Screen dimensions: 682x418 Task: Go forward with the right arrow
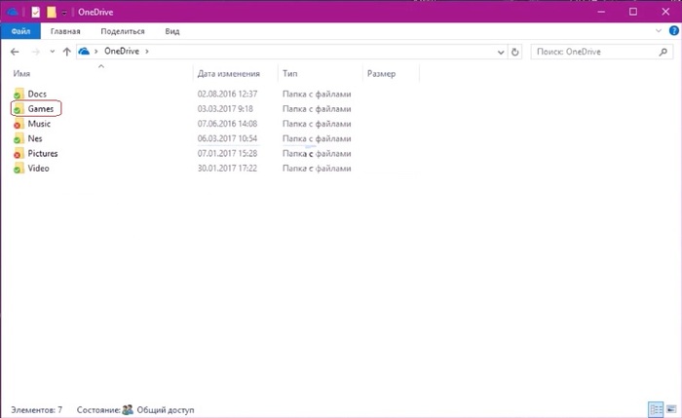(x=36, y=52)
